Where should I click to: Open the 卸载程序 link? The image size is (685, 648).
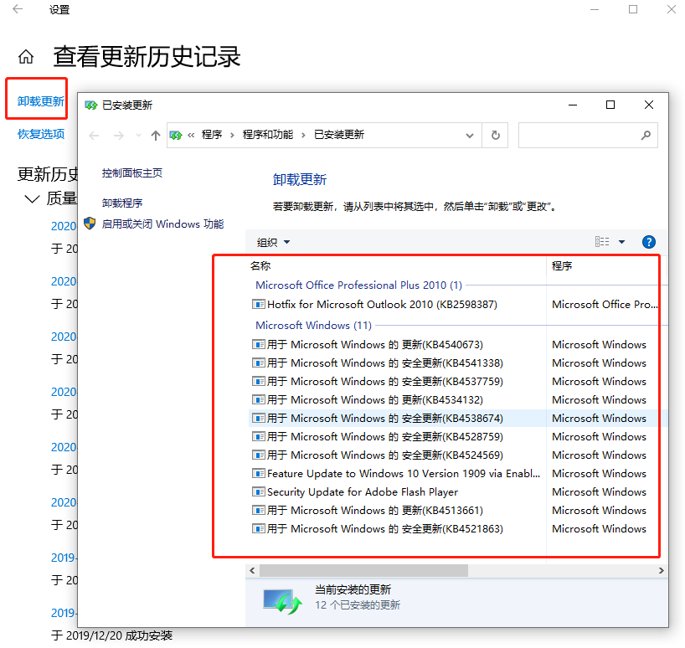(x=122, y=203)
